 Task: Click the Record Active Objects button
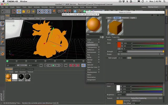71,65
